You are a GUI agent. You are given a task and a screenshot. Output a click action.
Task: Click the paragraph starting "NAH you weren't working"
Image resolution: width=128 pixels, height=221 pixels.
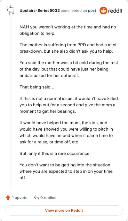[x=68, y=30]
